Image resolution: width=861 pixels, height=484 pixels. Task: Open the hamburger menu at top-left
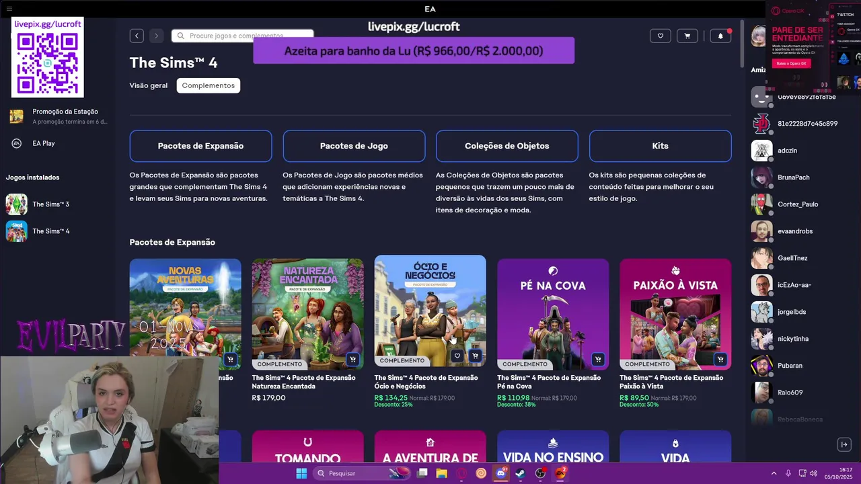tap(9, 9)
